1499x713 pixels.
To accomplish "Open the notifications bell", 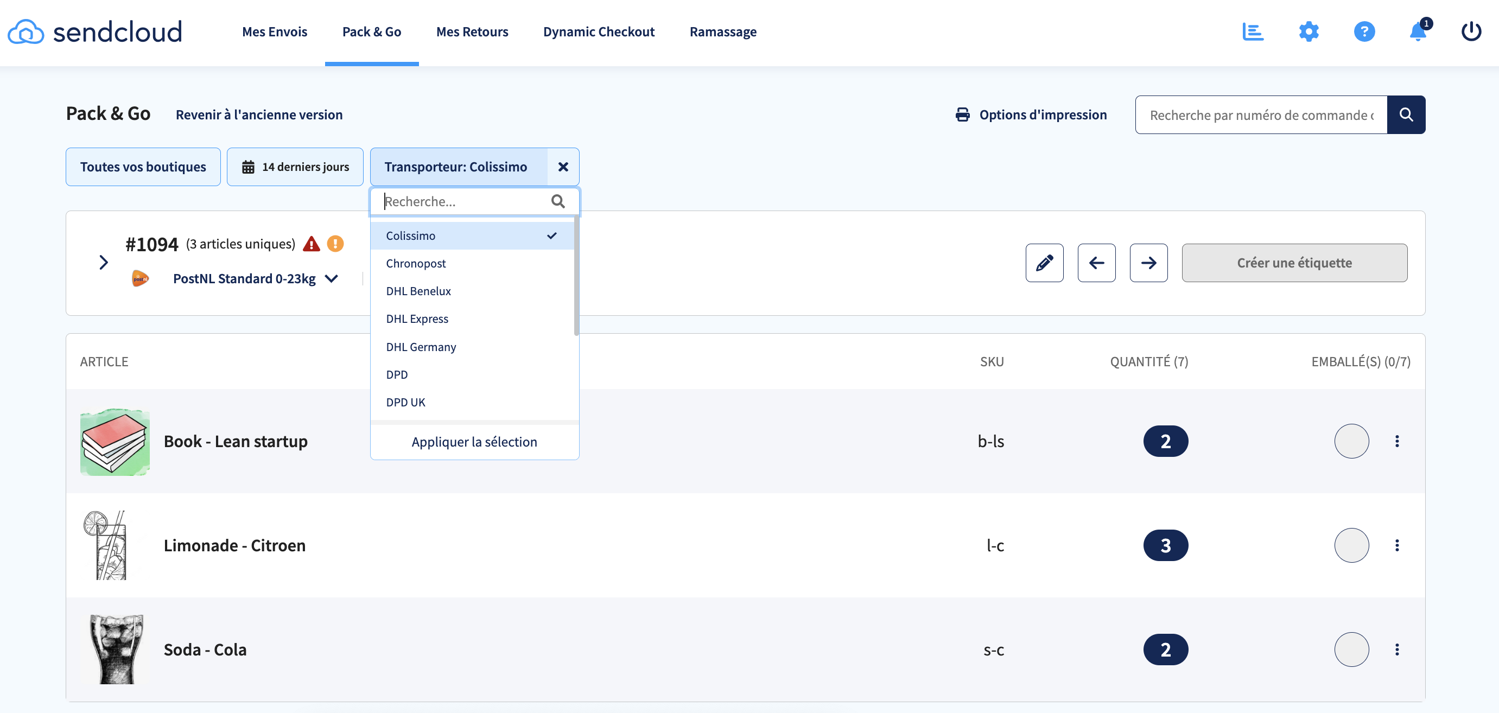I will coord(1418,31).
